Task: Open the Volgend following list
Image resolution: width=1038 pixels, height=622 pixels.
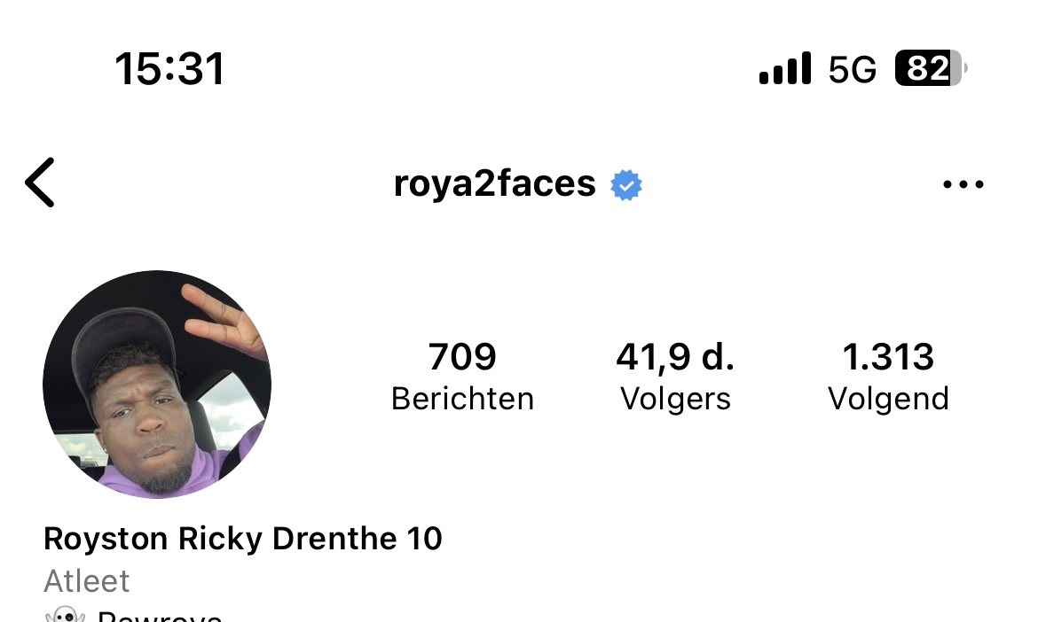Action: click(888, 399)
